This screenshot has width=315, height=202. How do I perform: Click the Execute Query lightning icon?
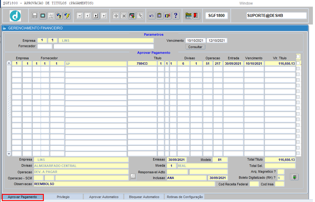coord(67,16)
